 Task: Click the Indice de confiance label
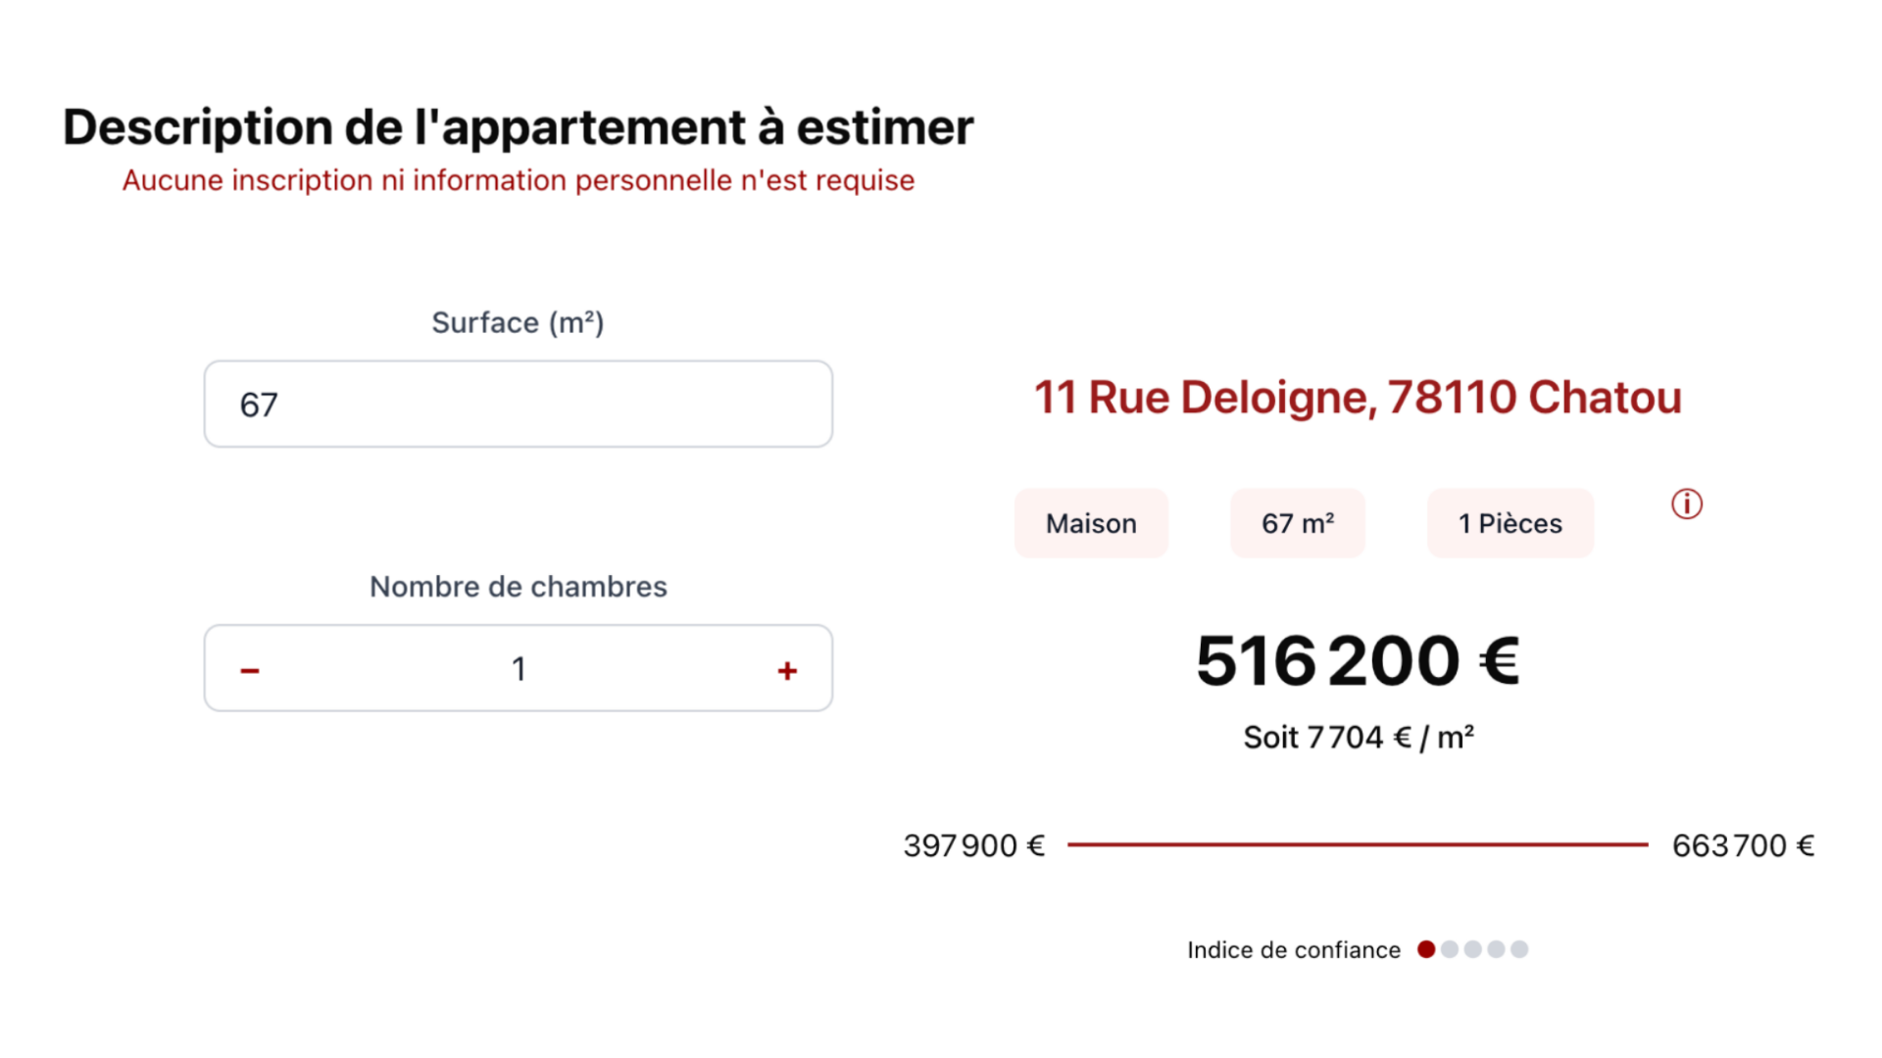(x=1293, y=950)
